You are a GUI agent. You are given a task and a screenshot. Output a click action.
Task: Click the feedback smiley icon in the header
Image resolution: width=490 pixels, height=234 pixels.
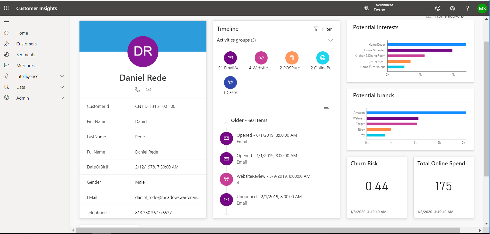438,8
